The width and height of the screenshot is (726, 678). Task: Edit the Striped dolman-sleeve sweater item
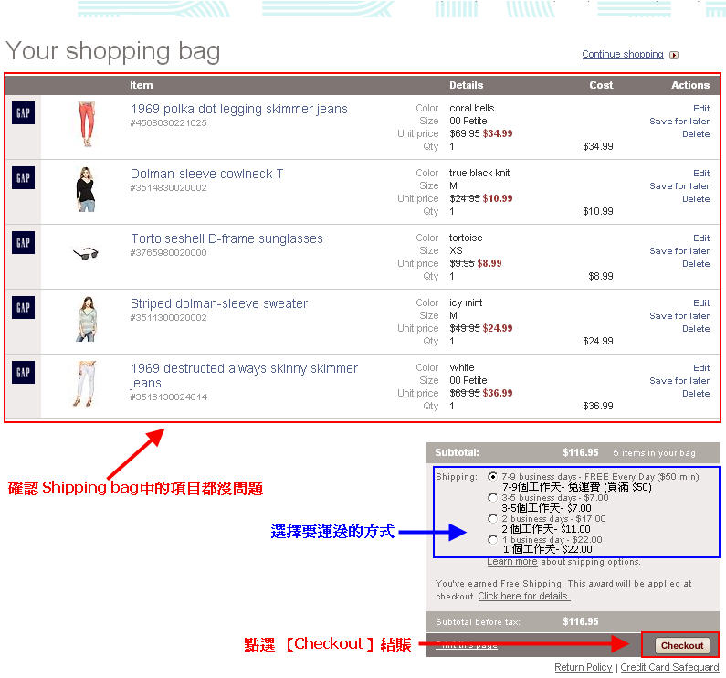701,303
